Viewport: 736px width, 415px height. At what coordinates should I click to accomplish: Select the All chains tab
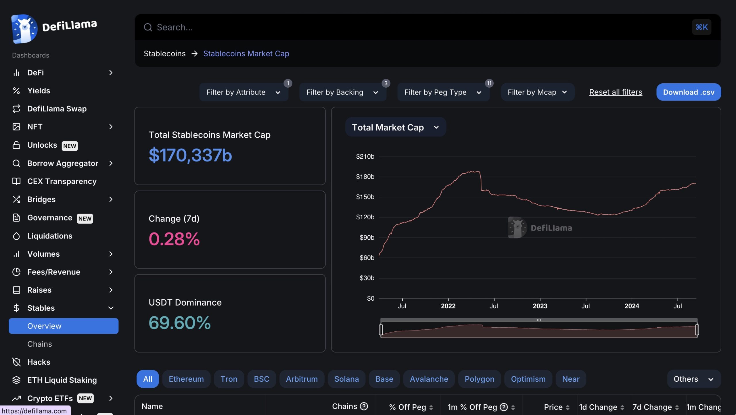coord(148,379)
